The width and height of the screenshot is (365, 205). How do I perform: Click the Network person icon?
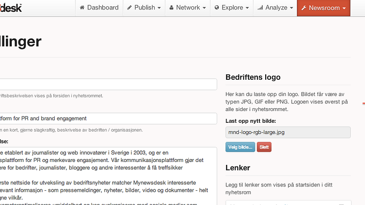171,8
